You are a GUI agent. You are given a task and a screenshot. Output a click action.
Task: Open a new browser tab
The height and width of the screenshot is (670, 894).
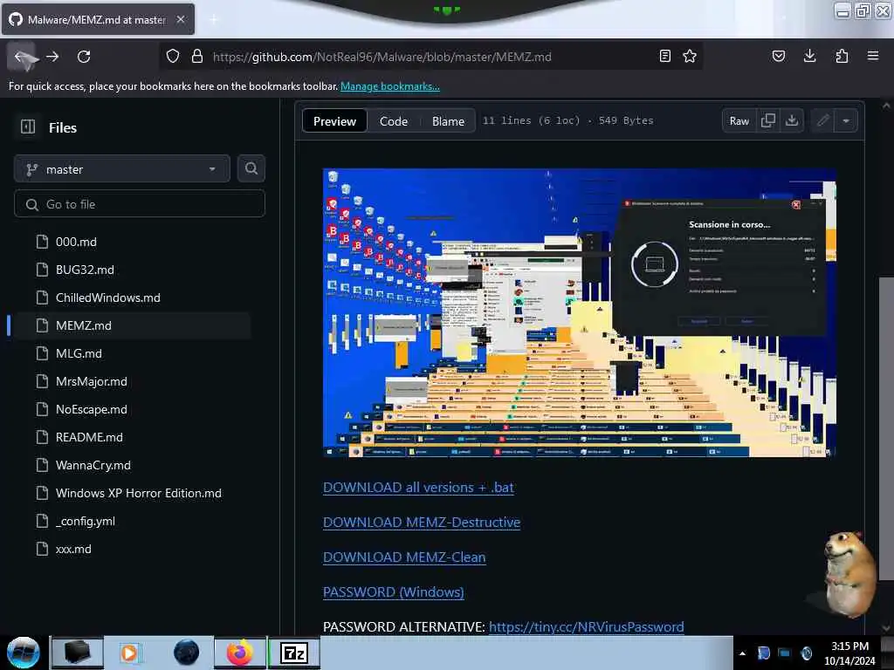point(213,19)
